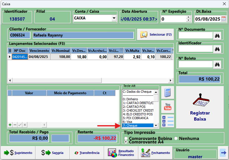Click the green plus add payment icon
This screenshot has width=229, height=160.
(x=10, y=125)
